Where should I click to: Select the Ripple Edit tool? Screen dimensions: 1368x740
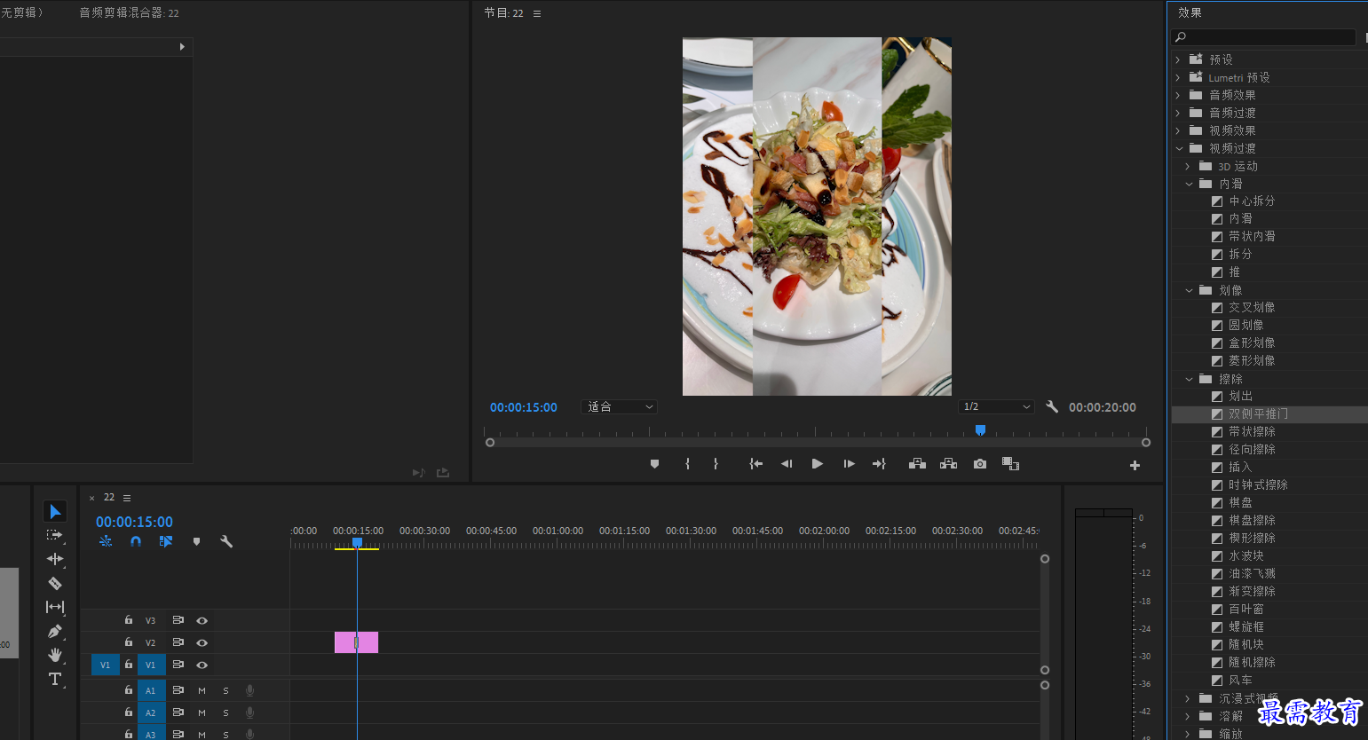click(x=55, y=559)
